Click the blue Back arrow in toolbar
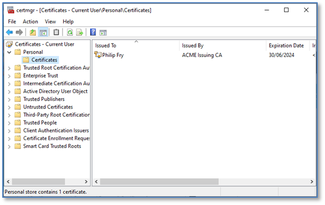 (x=9, y=32)
